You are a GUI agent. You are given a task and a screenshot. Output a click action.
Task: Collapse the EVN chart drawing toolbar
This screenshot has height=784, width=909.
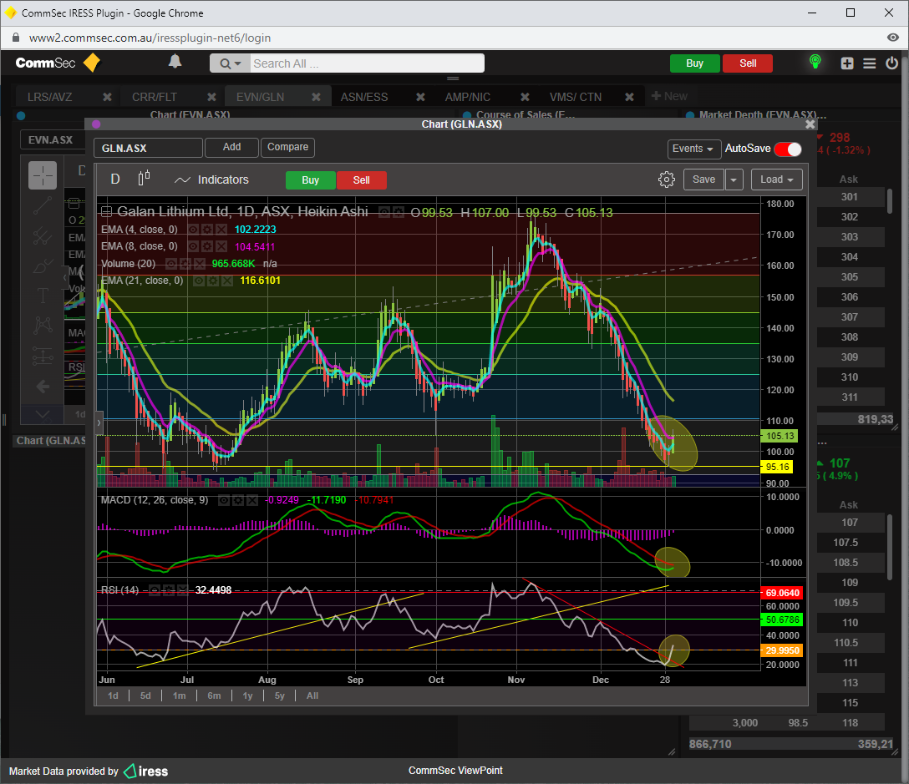pos(64,278)
